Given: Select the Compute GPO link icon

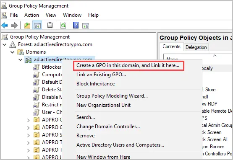Looking at the screenshot, I should point(36,75).
